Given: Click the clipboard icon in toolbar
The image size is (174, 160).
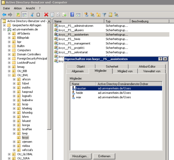Looking at the screenshot, I should (x=38, y=15).
